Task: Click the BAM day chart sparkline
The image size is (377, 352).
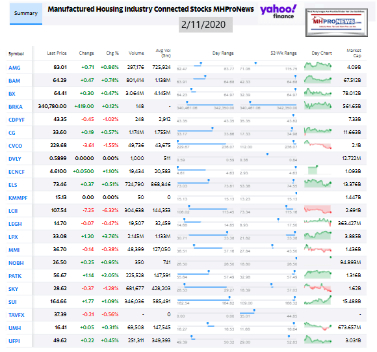Action: [318, 79]
